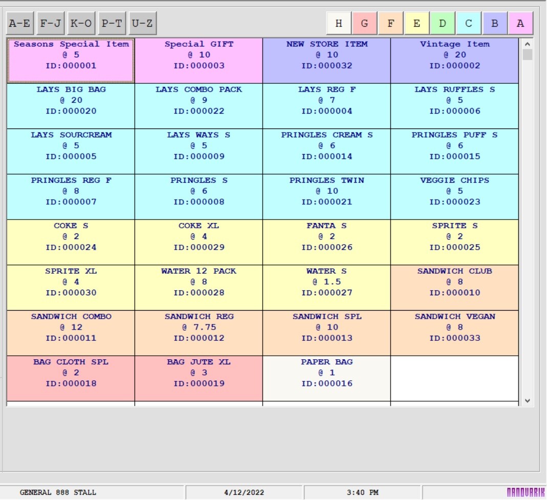Filter items by the P-T alphabet button
This screenshot has height=500, width=547.
(112, 24)
